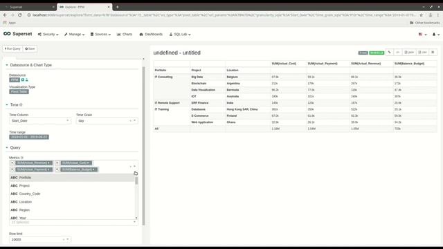The width and height of the screenshot is (443, 249).
Task: Select Country_Code from the options list
Action: click(72, 194)
